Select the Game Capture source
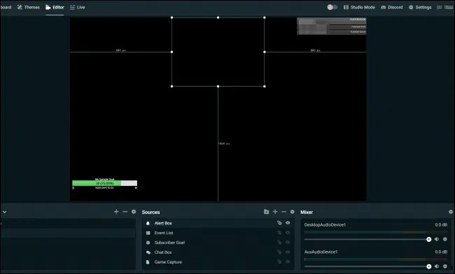 pyautogui.click(x=218, y=262)
